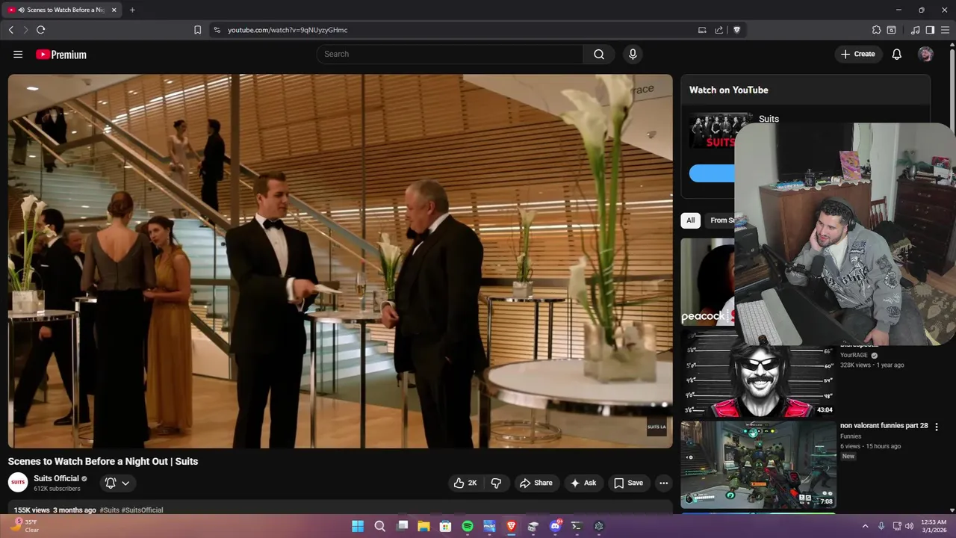Close the Scenes to Watch tab
This screenshot has width=956, height=538.
(x=114, y=10)
